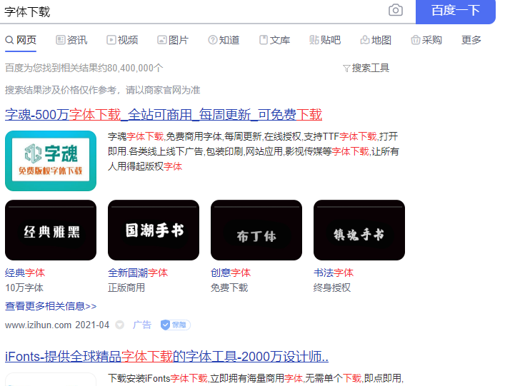This screenshot has height=386, width=515.
Task: Click the text 免费下载
Action: [x=229, y=288]
